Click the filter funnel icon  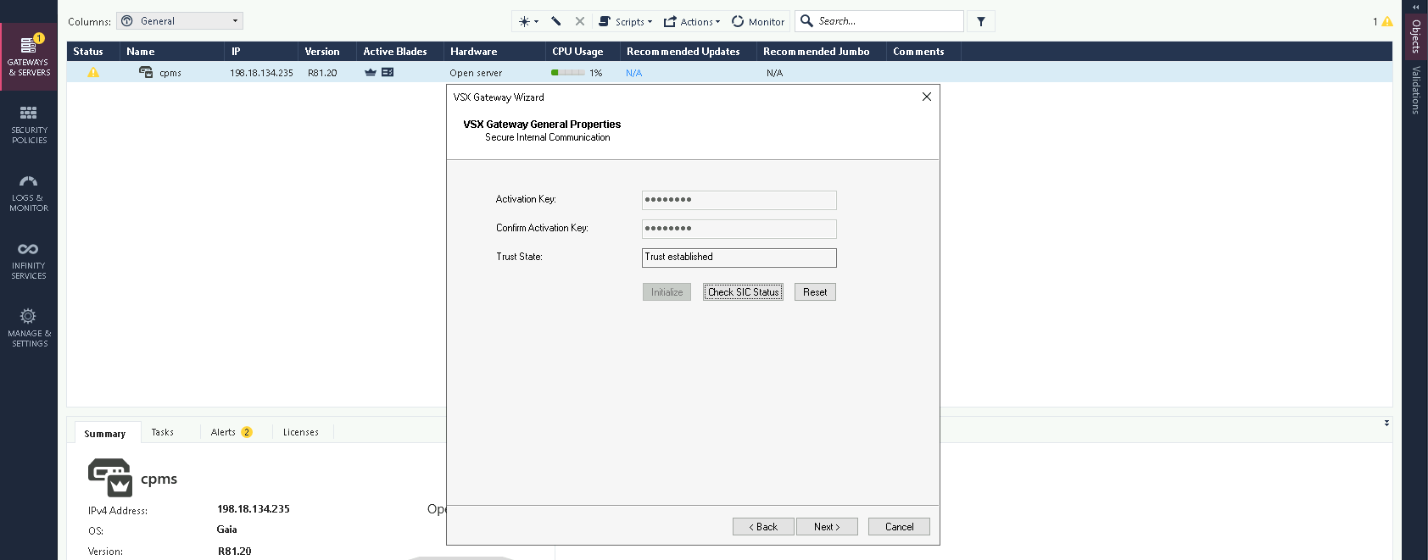click(x=981, y=21)
